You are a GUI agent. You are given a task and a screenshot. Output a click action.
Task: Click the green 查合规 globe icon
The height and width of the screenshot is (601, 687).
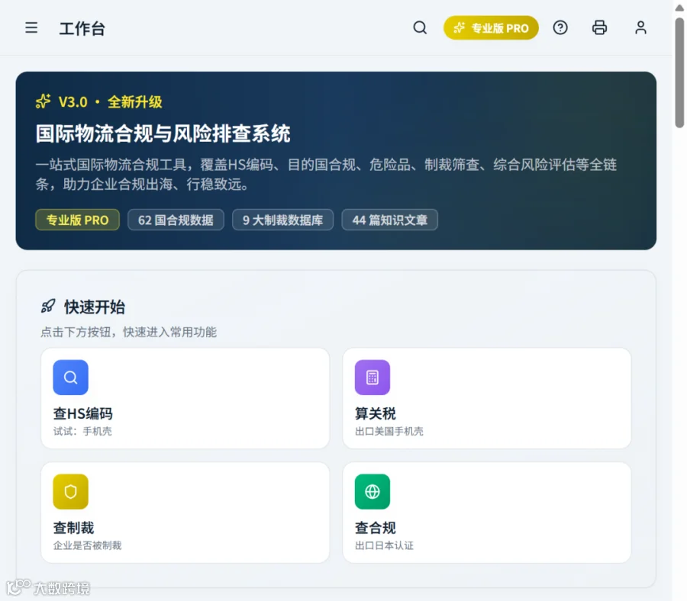[x=373, y=492]
